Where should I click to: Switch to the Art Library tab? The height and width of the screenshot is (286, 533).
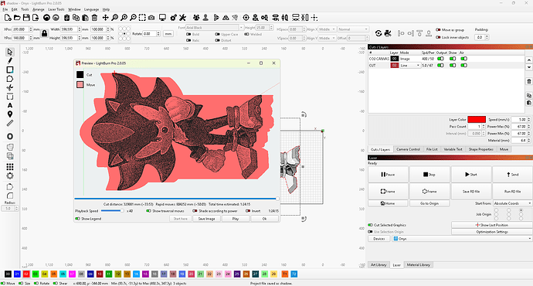pos(379,264)
